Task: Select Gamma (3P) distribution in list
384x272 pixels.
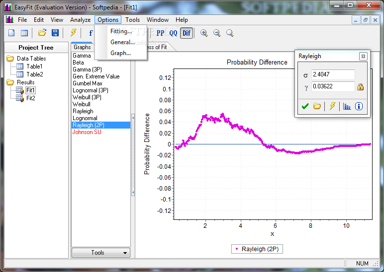Action: [101, 69]
